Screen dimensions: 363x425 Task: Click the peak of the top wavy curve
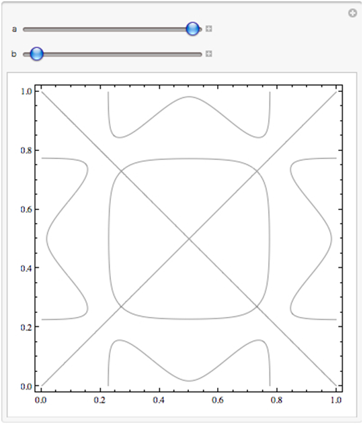pos(189,97)
